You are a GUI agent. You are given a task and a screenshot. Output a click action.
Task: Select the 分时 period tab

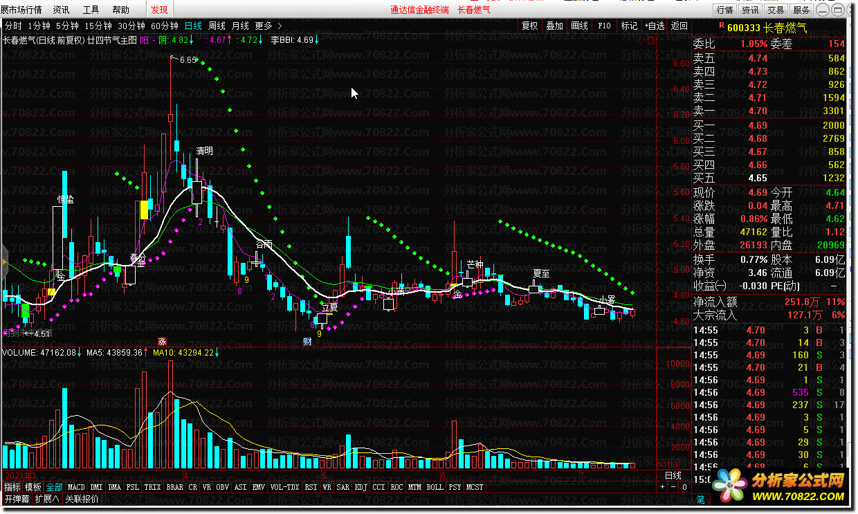(13, 26)
